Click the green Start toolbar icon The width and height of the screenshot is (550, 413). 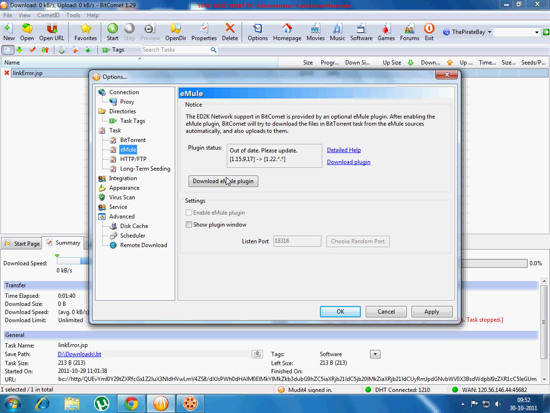click(x=113, y=32)
